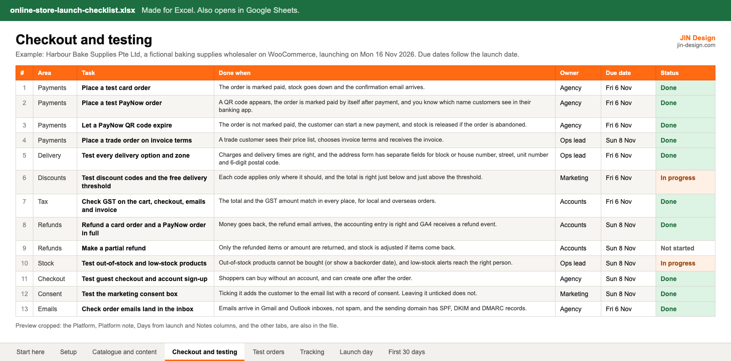The height and width of the screenshot is (361, 731).
Task: Click the Discounts area cell
Action: [55, 182]
